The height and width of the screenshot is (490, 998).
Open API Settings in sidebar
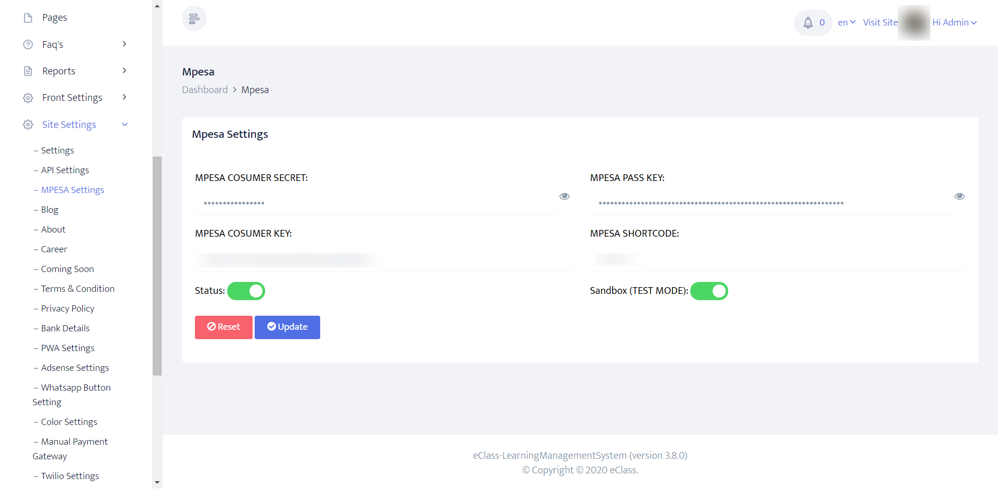pos(65,171)
